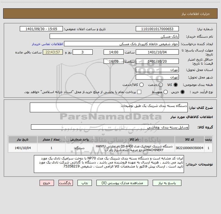
Task: Tick the Islamic treasury payment checkbox
Action: click(x=139, y=92)
